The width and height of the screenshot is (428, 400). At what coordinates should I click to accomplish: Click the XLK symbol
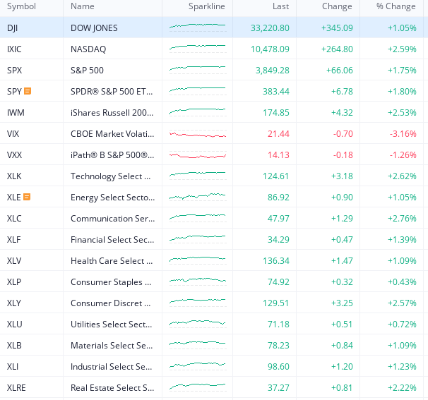tap(14, 176)
